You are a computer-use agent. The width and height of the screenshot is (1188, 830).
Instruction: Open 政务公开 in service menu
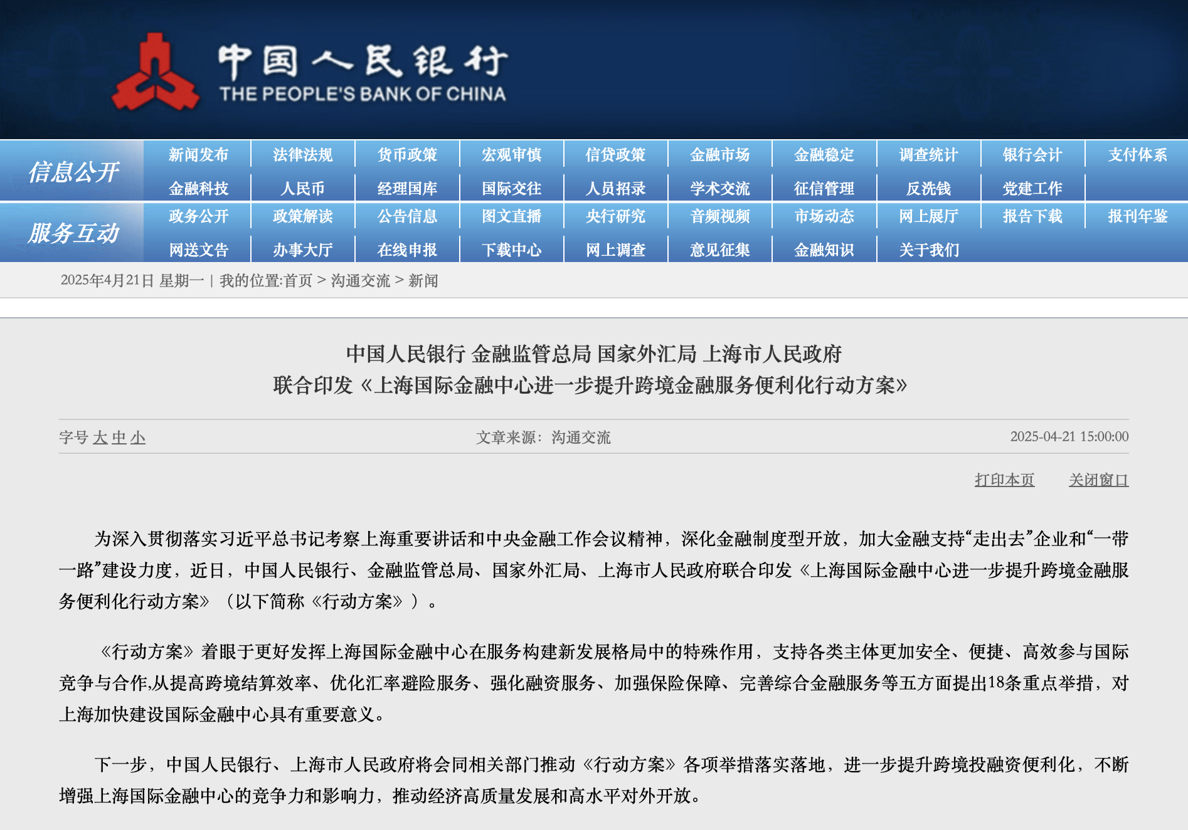(198, 216)
